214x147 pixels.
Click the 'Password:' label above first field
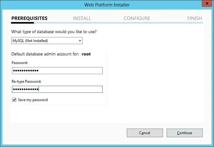[20, 63]
